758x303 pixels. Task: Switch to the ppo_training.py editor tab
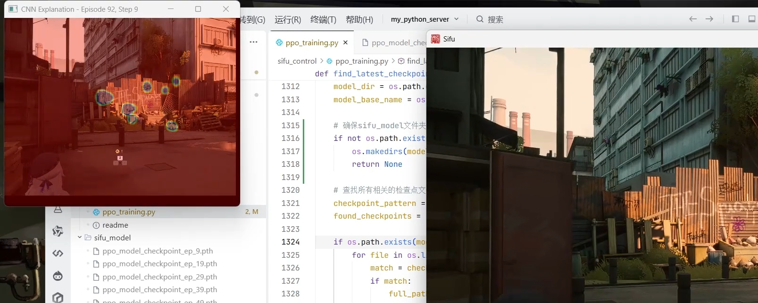pyautogui.click(x=312, y=42)
